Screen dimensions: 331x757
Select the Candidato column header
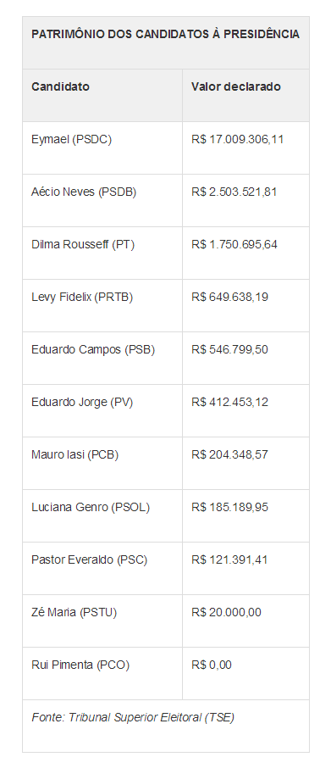click(x=60, y=87)
